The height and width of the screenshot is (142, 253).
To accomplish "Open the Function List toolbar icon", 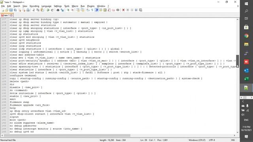I will tap(109, 10).
